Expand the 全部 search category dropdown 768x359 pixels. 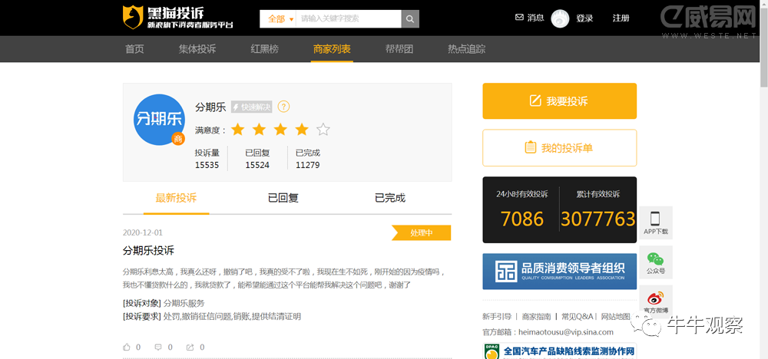(x=278, y=18)
